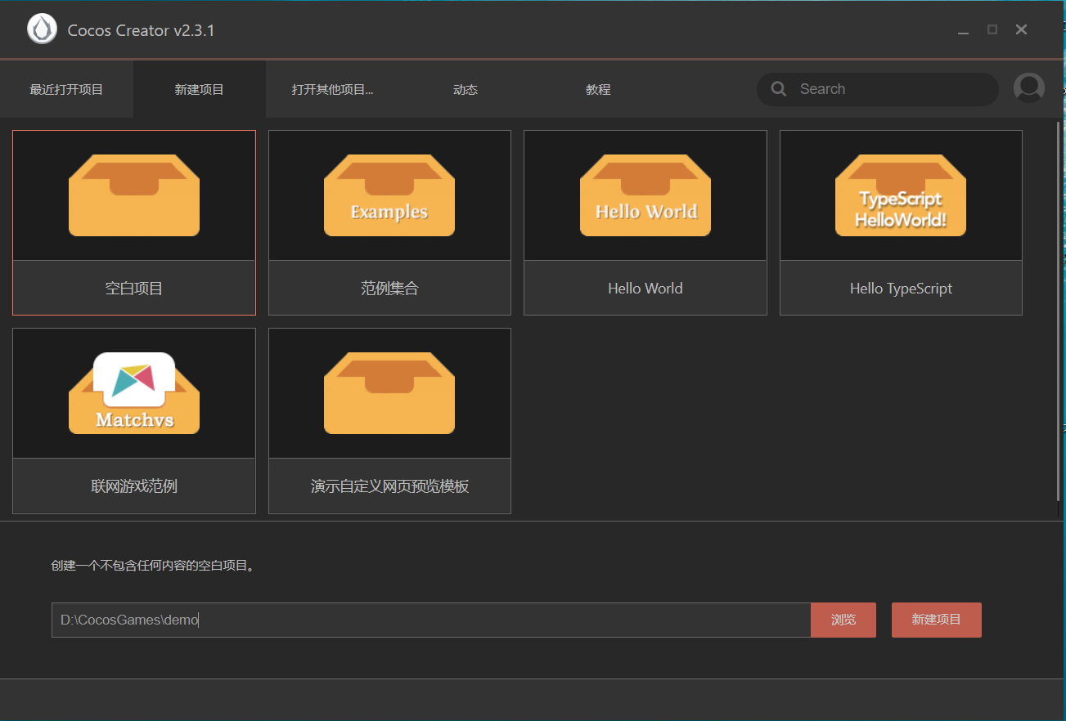Click the 范例集合 template label

[389, 289]
